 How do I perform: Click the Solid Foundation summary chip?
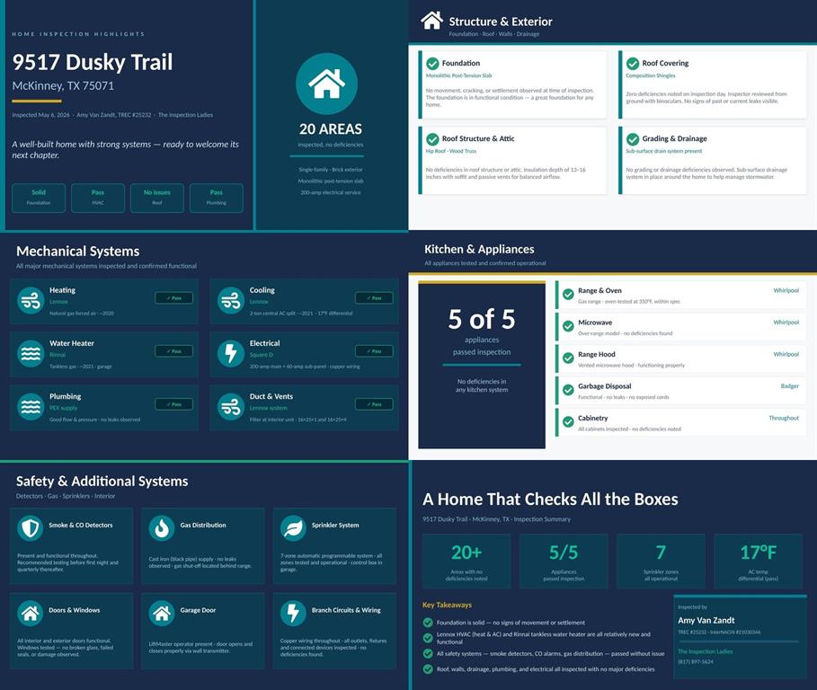point(39,198)
